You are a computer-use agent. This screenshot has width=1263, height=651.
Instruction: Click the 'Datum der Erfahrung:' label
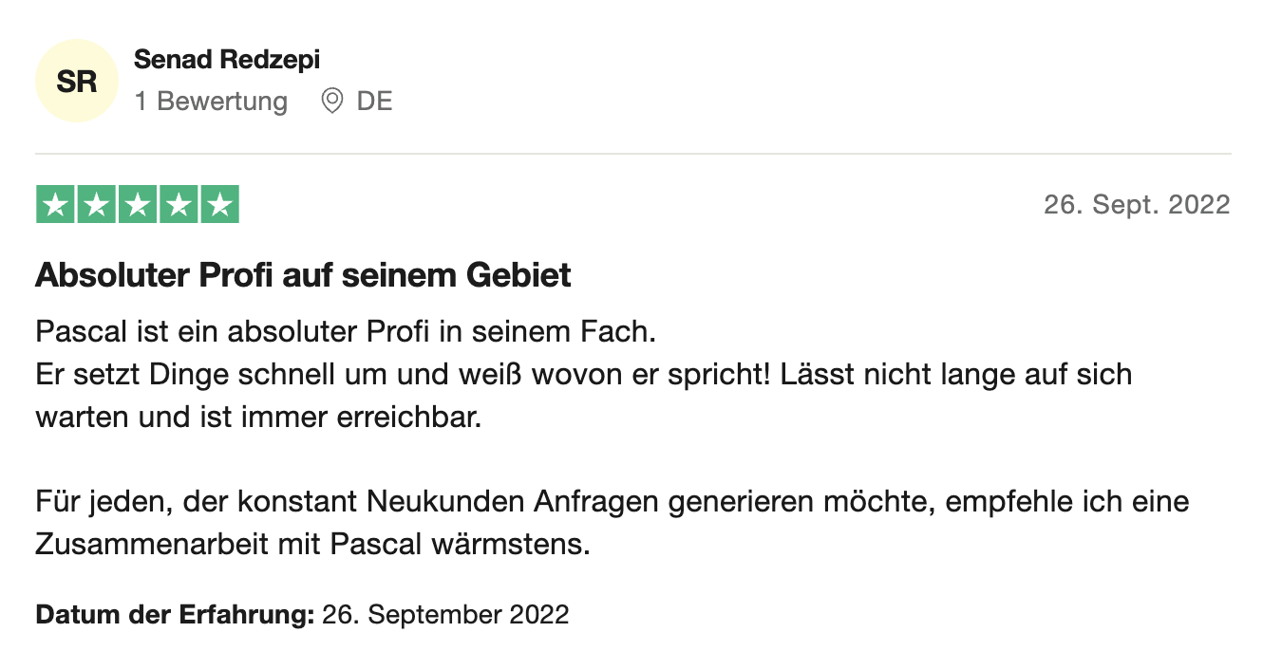tap(175, 614)
